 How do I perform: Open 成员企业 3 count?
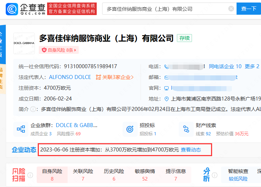41,134
